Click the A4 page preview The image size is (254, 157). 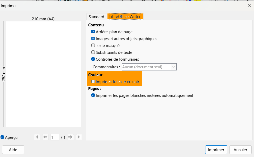pos(43,74)
